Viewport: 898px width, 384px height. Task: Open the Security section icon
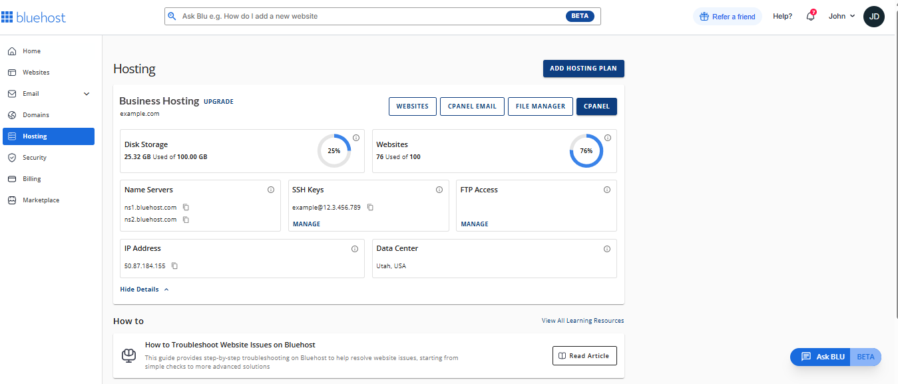(12, 157)
